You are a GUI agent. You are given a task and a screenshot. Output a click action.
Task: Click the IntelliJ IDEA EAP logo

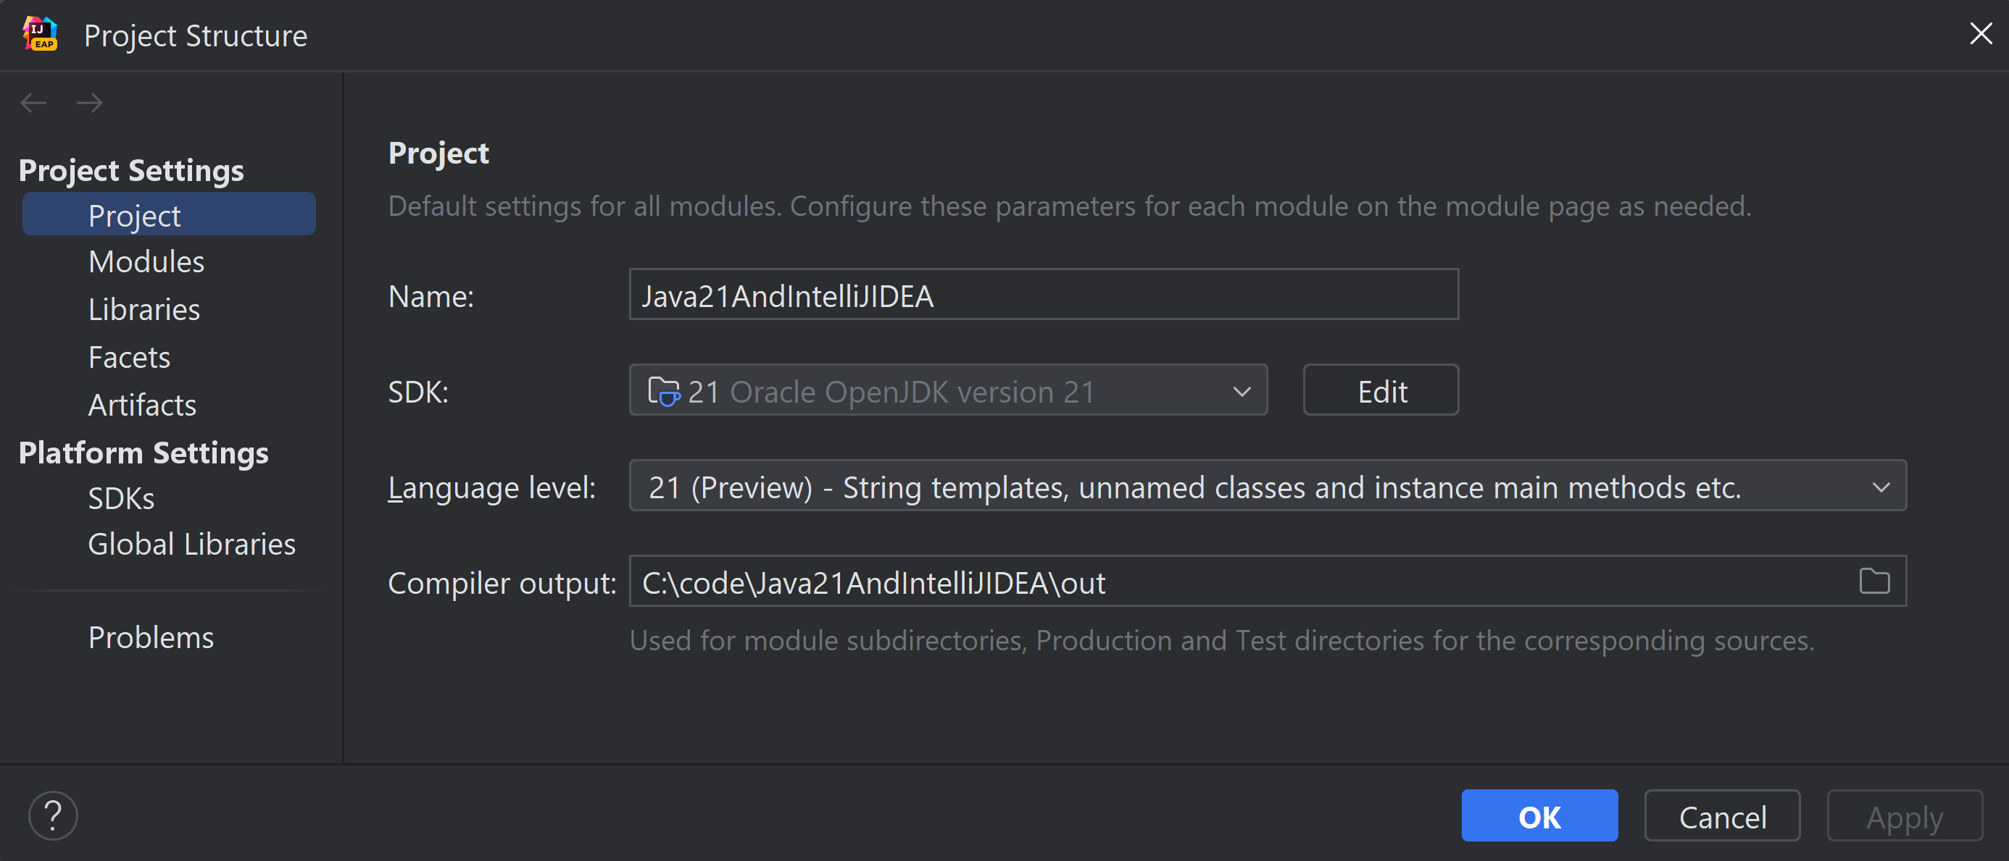[x=41, y=35]
